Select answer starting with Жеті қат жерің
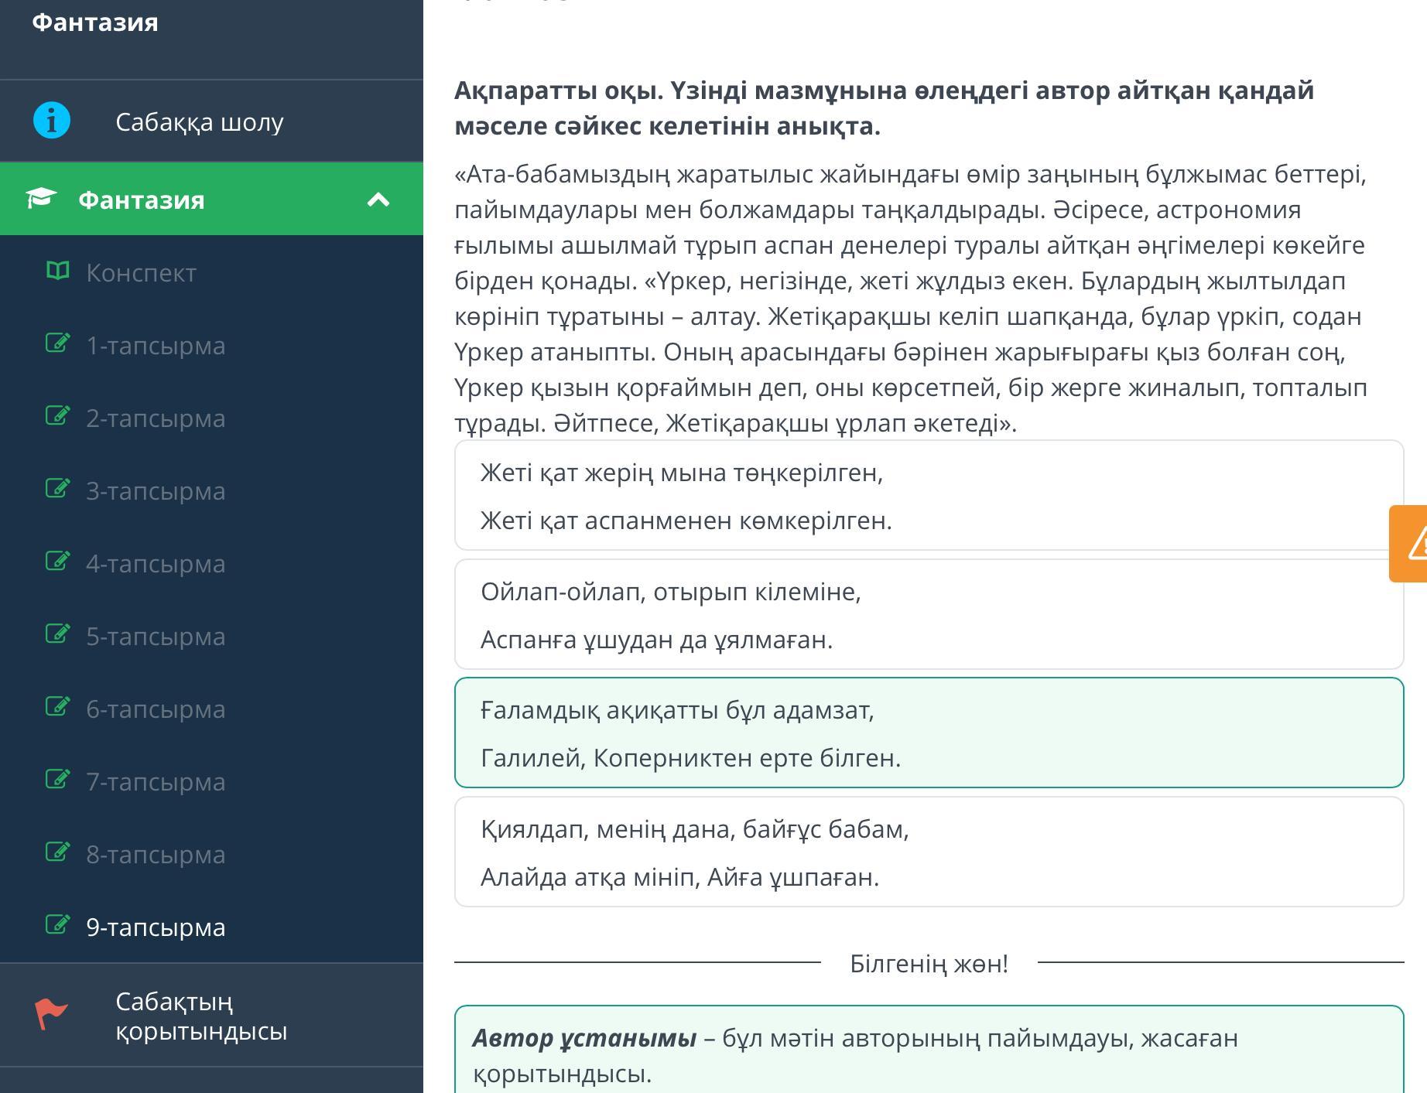Screen dimensions: 1427x1093 (929, 496)
